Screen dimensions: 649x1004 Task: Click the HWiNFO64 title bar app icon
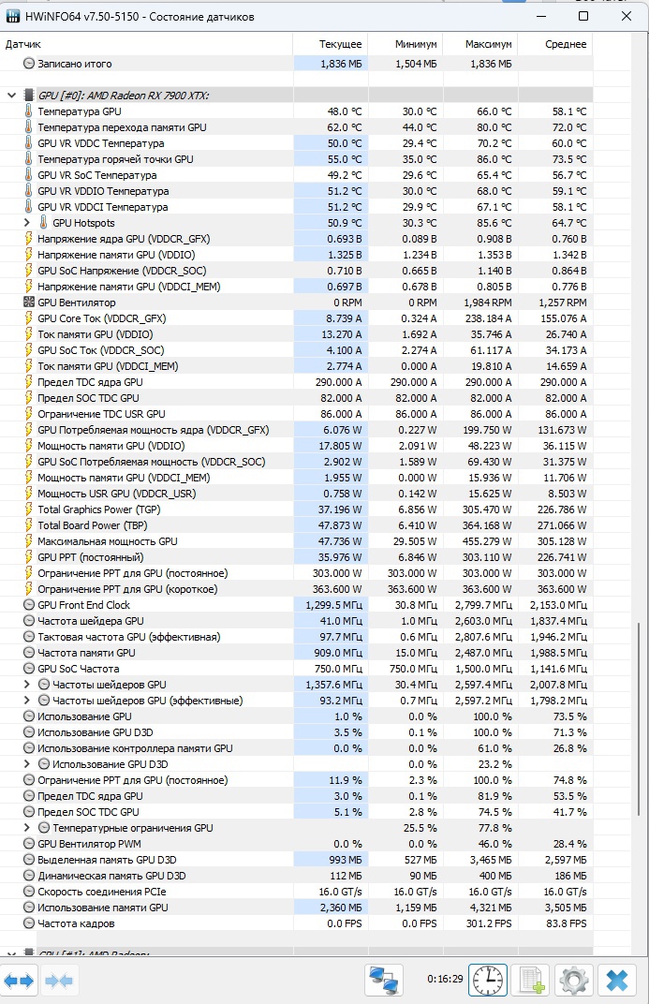[x=13, y=16]
